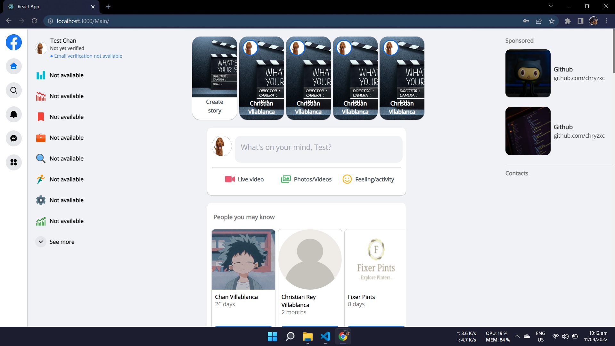615x346 pixels.
Task: Open second Github sponsored code thumbnail
Action: [528, 131]
